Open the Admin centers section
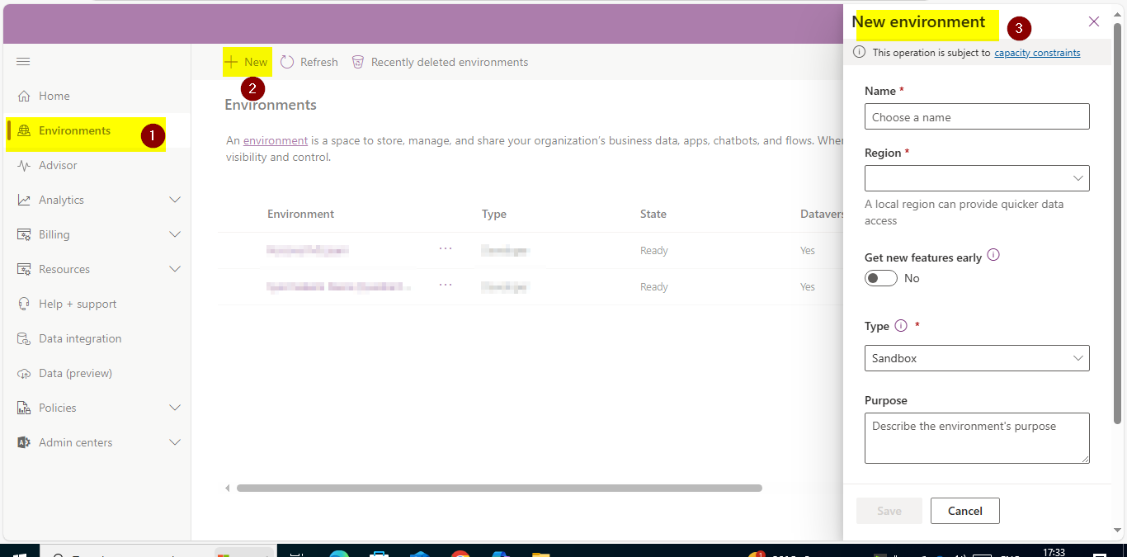 coord(75,442)
